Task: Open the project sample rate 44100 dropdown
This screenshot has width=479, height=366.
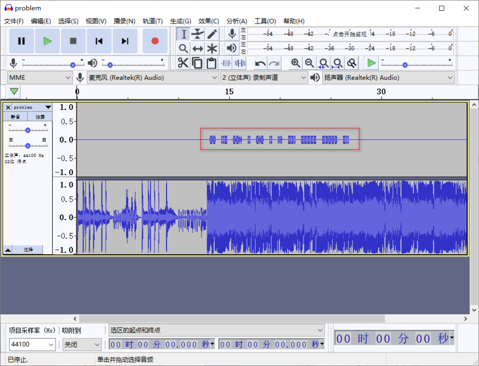Action: pos(32,344)
